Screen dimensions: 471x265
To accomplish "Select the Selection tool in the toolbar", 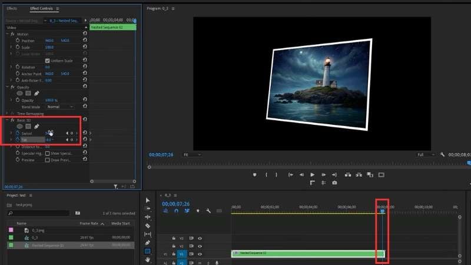I will coord(148,200).
